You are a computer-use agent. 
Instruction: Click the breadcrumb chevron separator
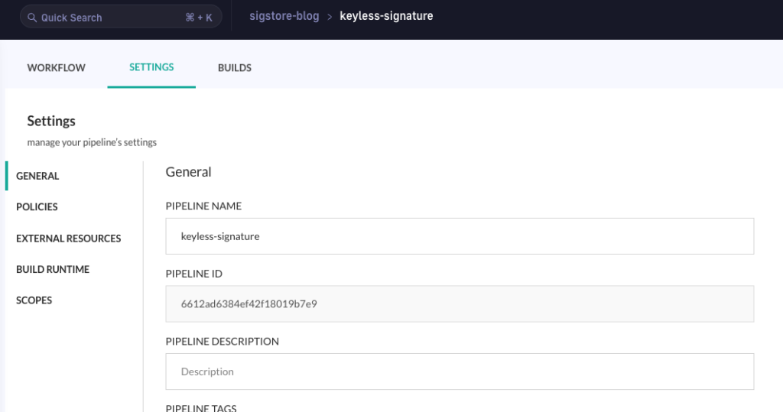tap(330, 17)
